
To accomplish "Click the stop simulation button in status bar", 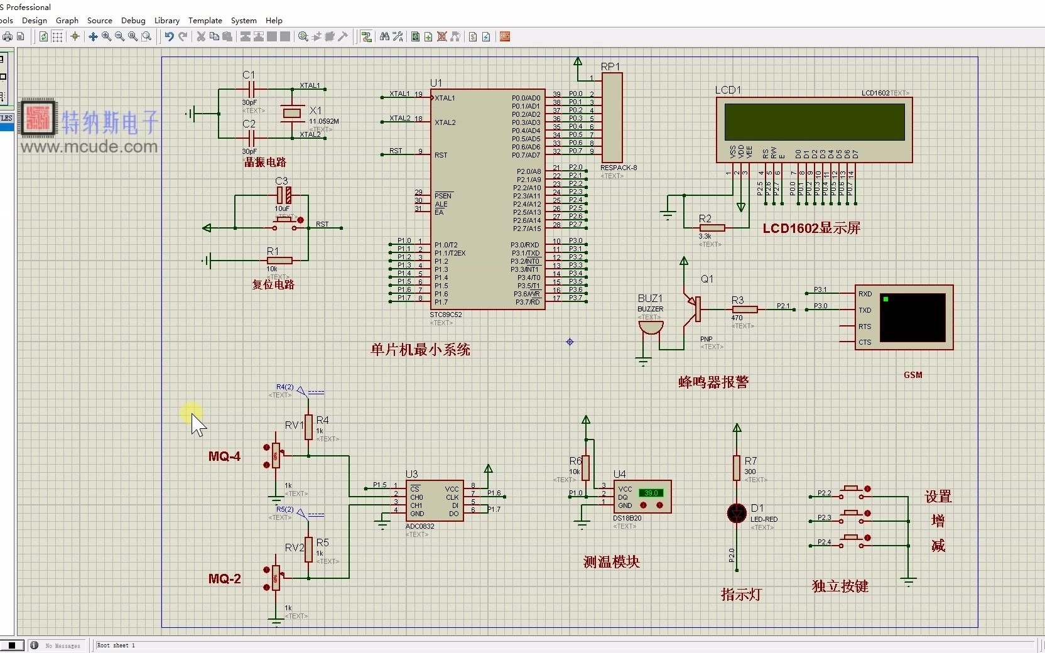I will 12,645.
